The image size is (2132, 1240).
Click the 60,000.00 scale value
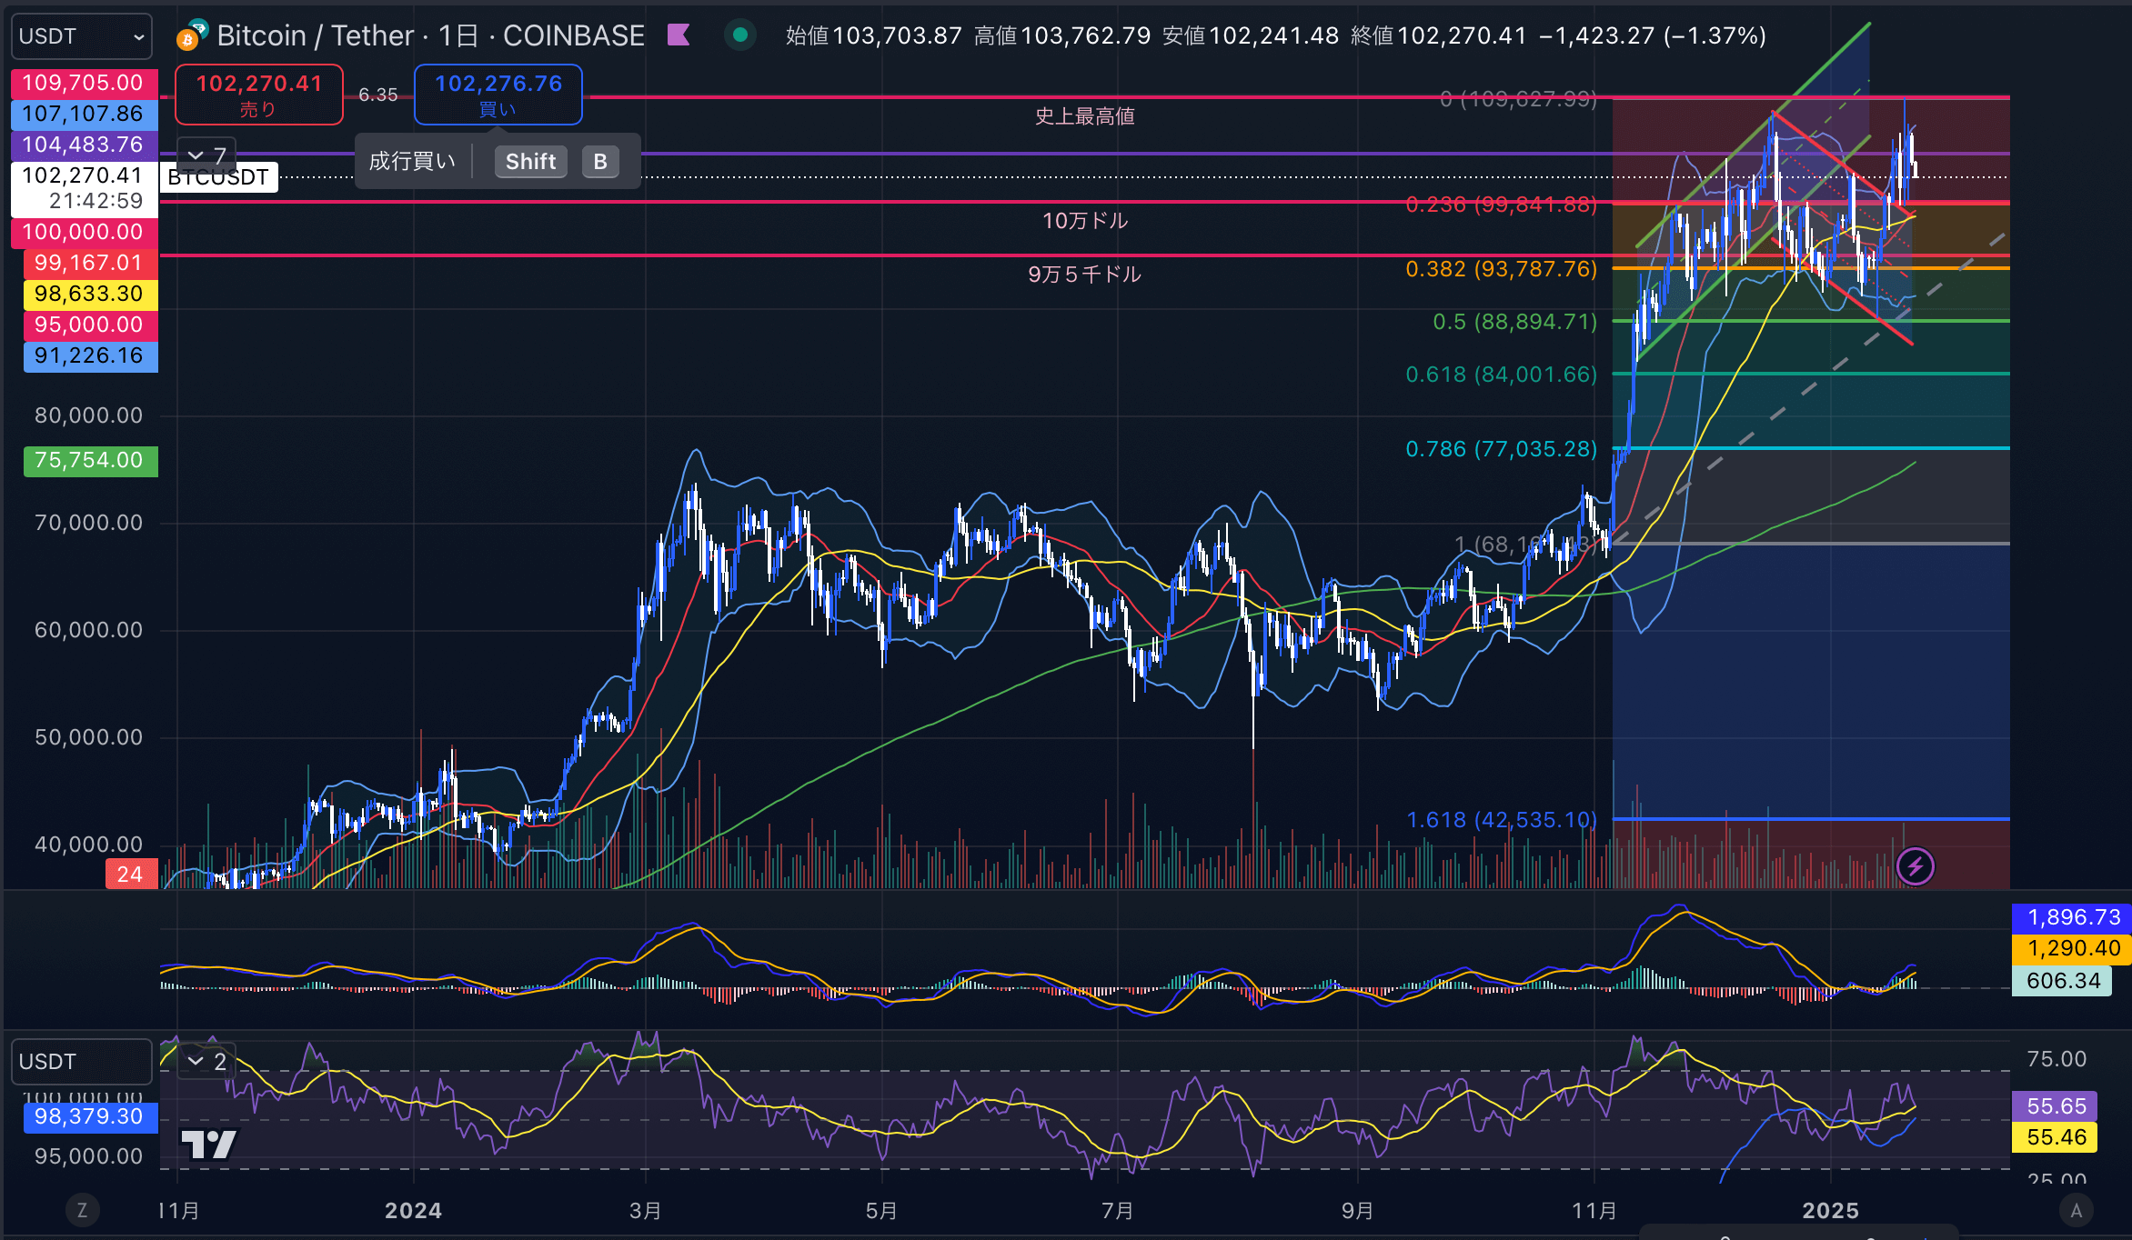pos(89,630)
